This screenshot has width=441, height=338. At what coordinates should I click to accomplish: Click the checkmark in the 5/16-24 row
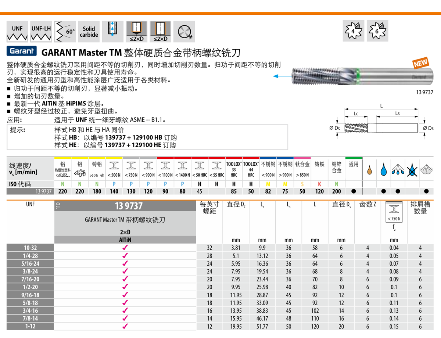(x=125, y=263)
